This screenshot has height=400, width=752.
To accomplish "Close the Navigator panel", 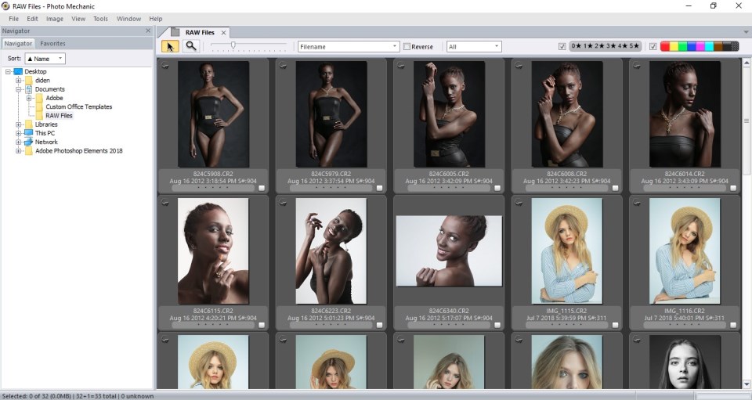I will 148,31.
